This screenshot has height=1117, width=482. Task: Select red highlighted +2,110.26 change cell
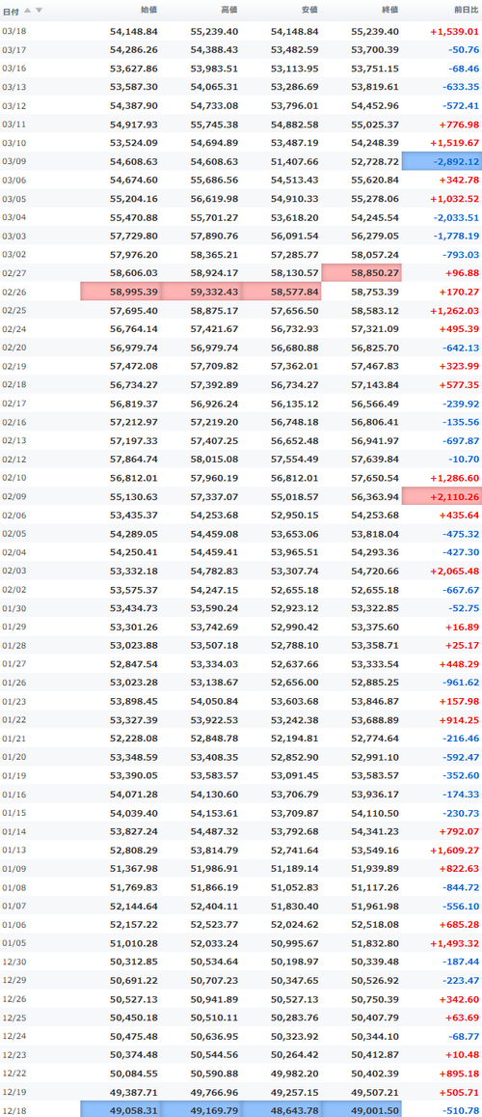click(442, 496)
